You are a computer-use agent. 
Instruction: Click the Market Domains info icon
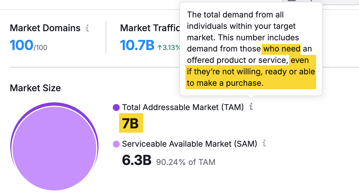87,28
